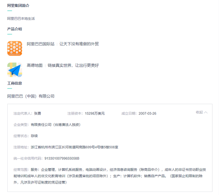Viewport: 222px width, 195px height.
Task: Click the 工商信息 section heading
Action: pos(15,83)
